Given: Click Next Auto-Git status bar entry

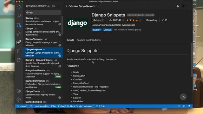Looking at the screenshot, I should click(x=45, y=106).
